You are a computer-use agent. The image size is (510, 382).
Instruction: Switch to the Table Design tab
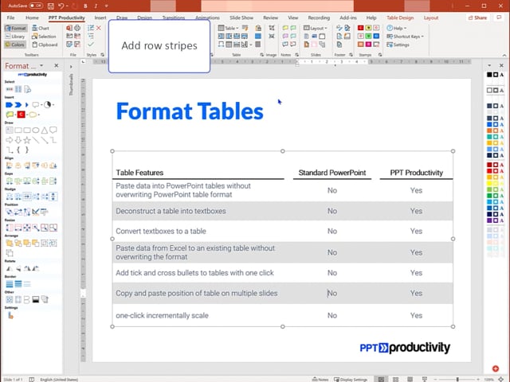click(400, 18)
